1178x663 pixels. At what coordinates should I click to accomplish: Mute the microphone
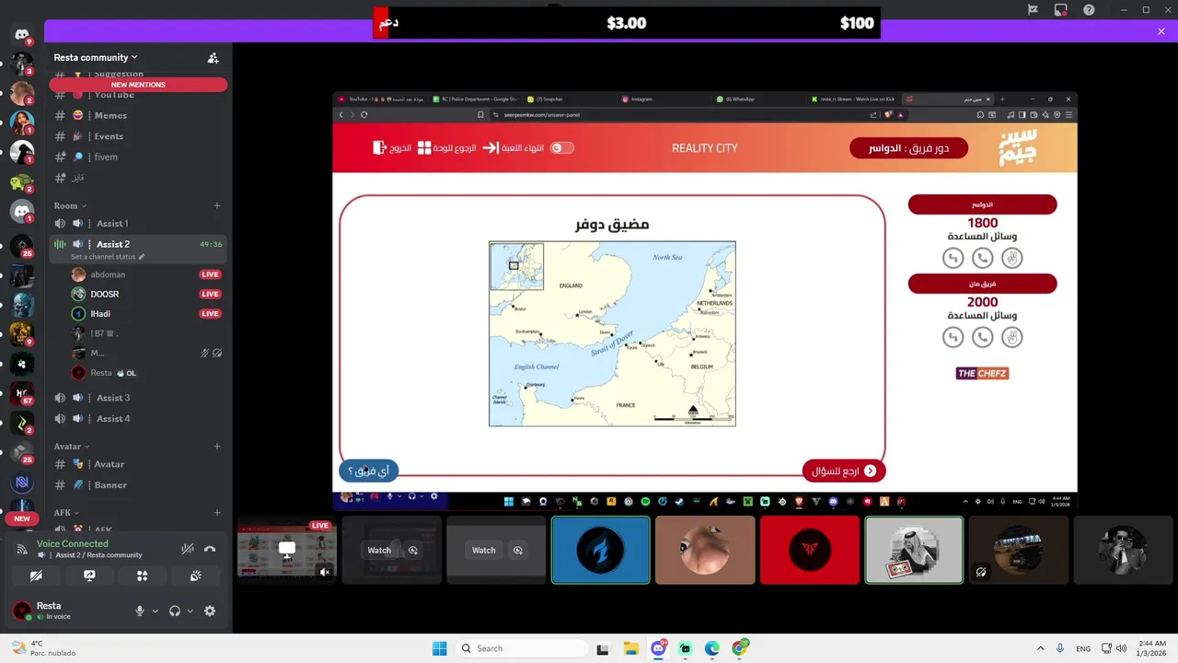pos(140,611)
